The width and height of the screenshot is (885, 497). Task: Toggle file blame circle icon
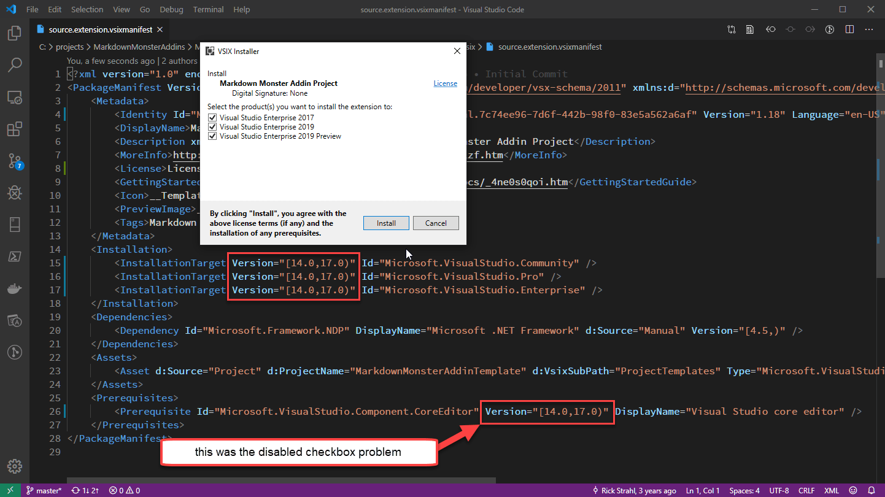coord(790,29)
